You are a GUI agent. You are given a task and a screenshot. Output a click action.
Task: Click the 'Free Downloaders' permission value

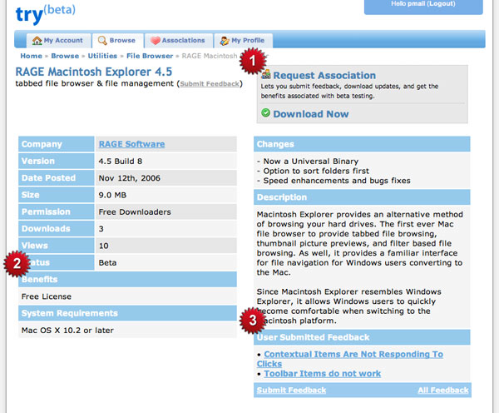pos(135,212)
